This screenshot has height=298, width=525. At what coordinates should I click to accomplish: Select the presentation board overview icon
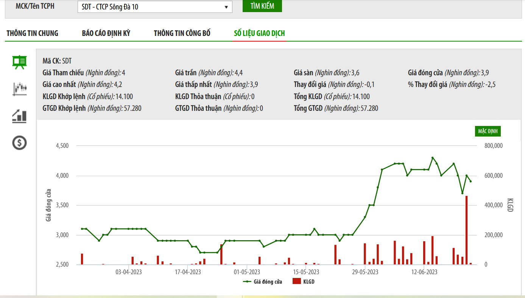(19, 62)
